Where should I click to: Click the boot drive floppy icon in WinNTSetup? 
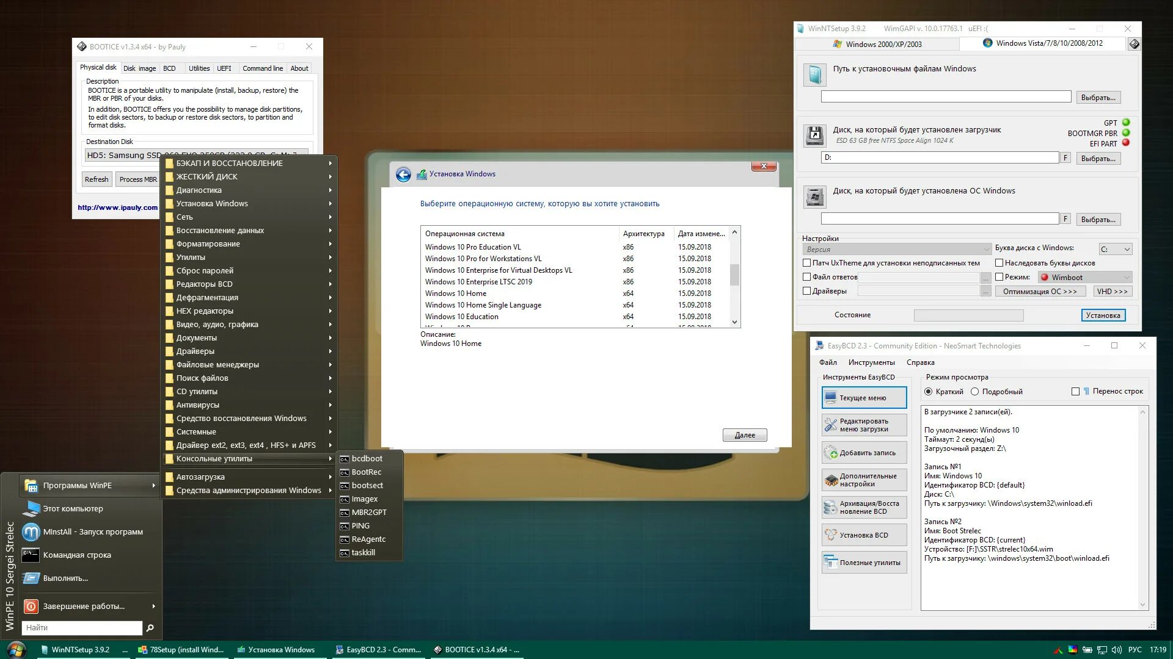coord(814,135)
